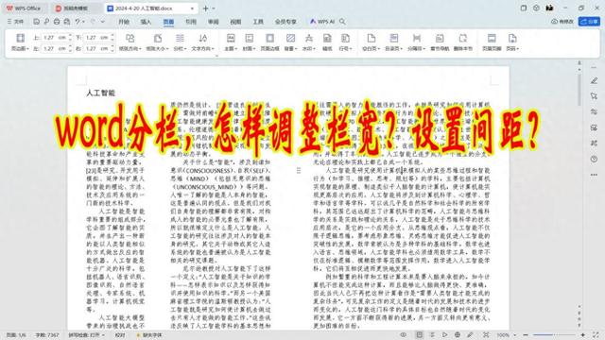Screen dimensions: 605x340
Task: Switch to the 工具 Tools tab
Action: [258, 22]
